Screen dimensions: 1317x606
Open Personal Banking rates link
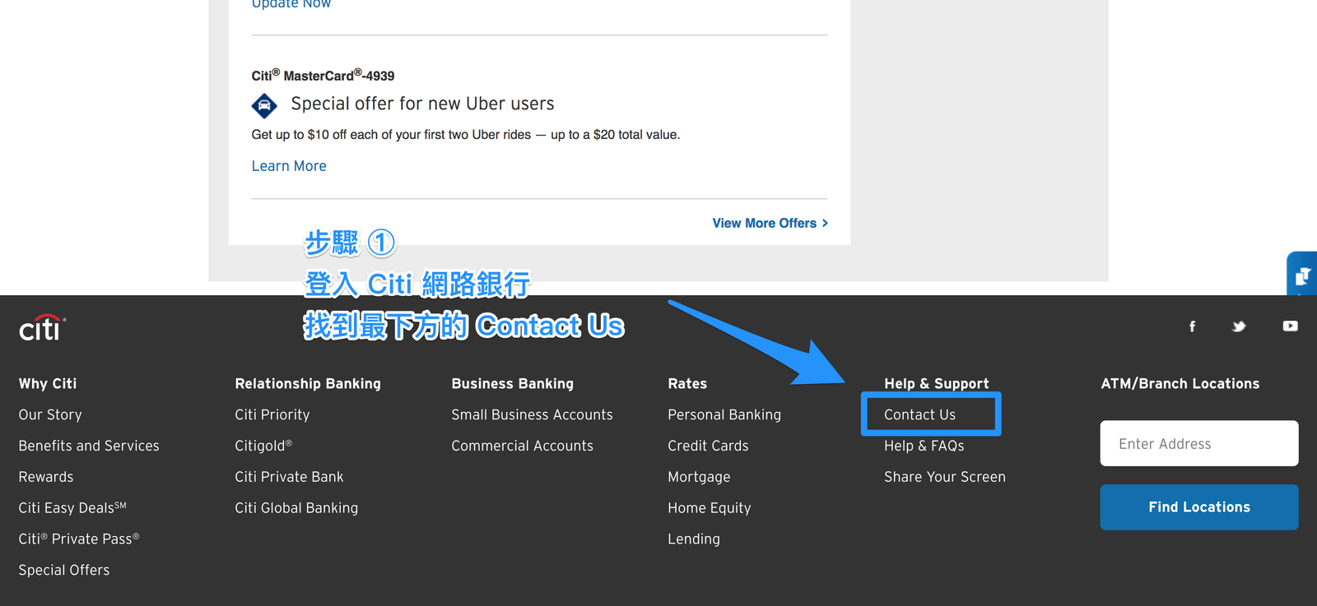click(x=724, y=414)
